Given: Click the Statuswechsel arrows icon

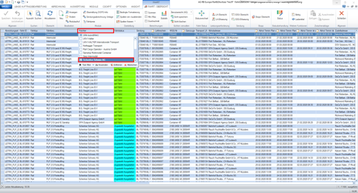Looking at the screenshot, I should click(201, 13).
